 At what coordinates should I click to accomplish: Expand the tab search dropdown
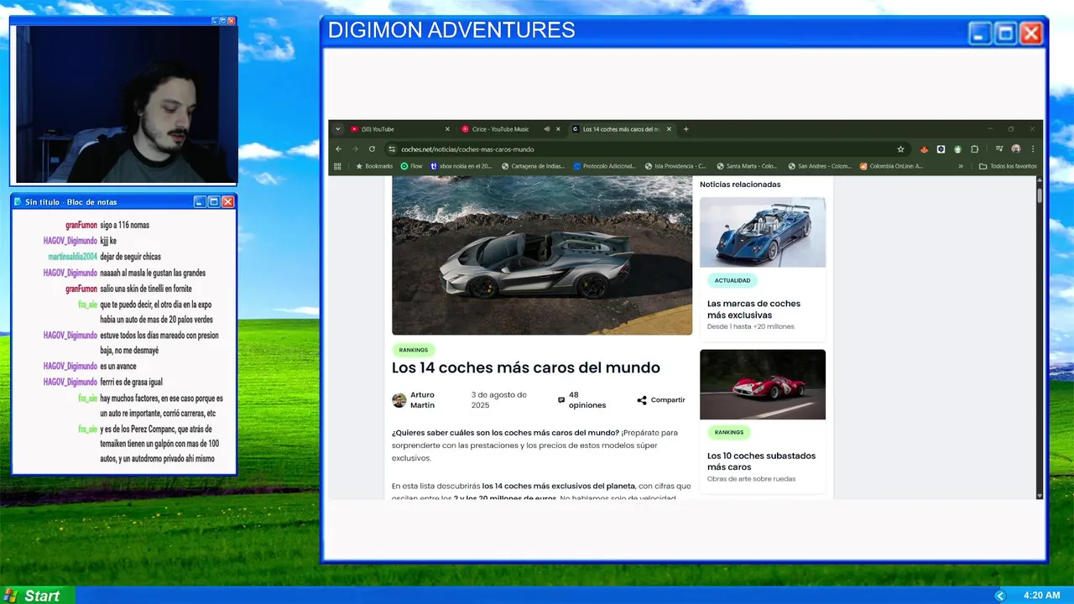(337, 129)
